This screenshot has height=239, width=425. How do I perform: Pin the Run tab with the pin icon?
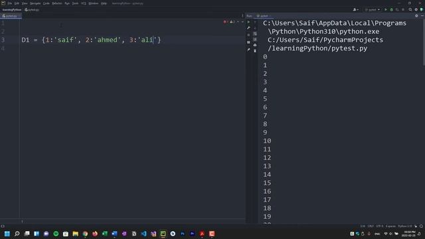pos(248,50)
